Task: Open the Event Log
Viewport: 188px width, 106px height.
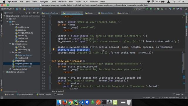Action: coord(178,95)
